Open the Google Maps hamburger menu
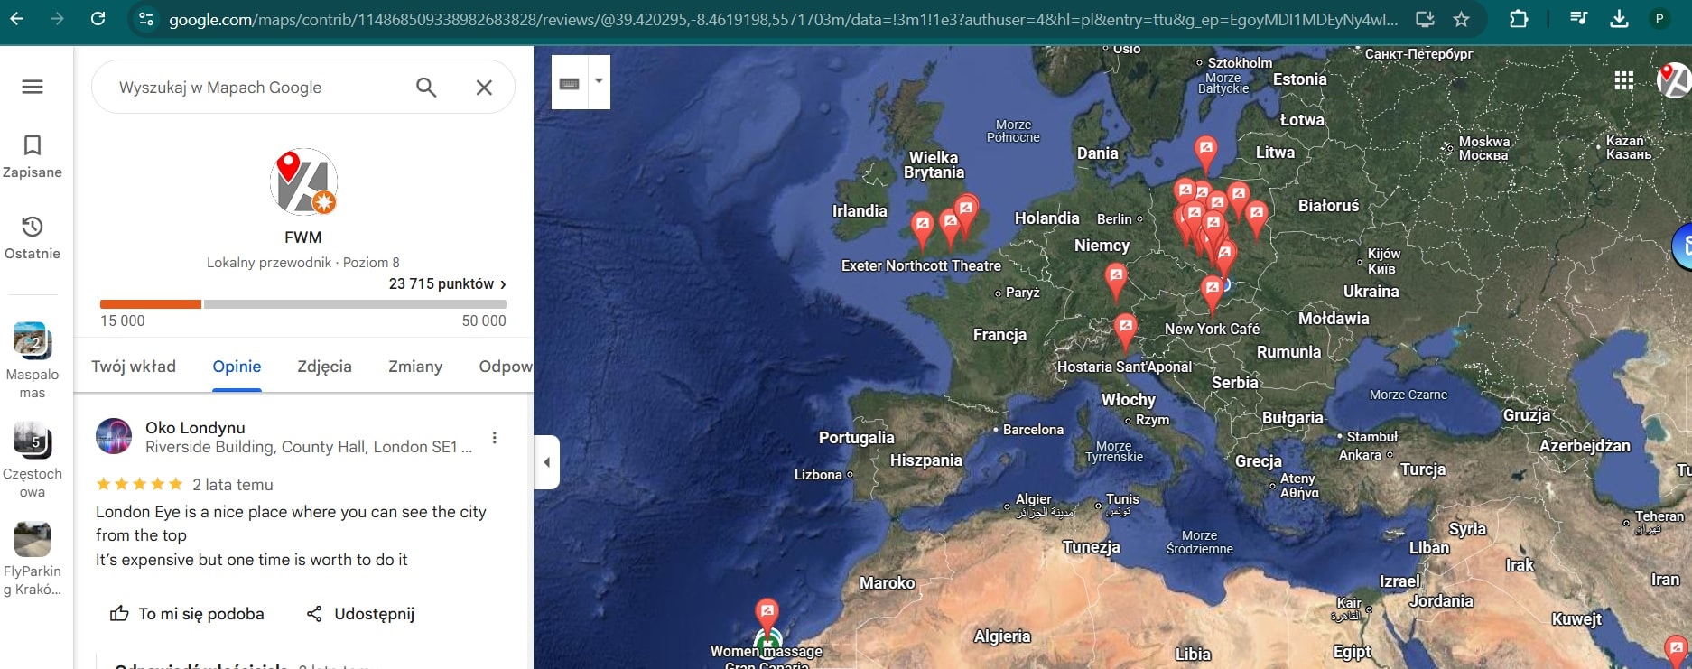Viewport: 1692px width, 669px height. pos(33,87)
